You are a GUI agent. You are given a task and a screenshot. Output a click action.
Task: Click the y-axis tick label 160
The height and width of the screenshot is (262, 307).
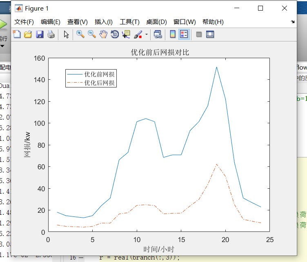click(39, 58)
